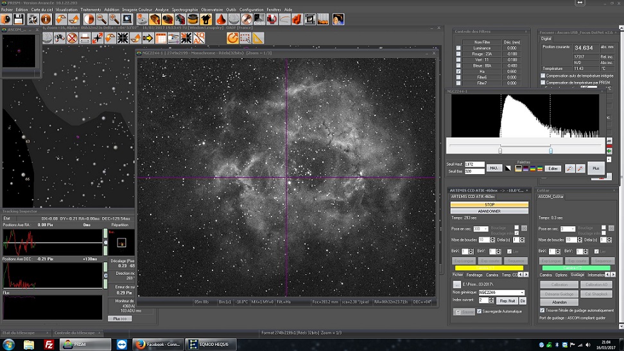Screen dimensions: 624x351
Task: Open the Nom générique dropdown
Action: pyautogui.click(x=522, y=293)
